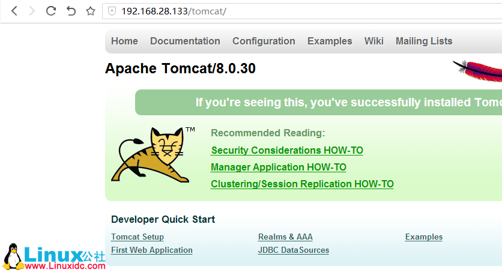The width and height of the screenshot is (502, 272).
Task: Open the Realms & AAA link
Action: [285, 237]
